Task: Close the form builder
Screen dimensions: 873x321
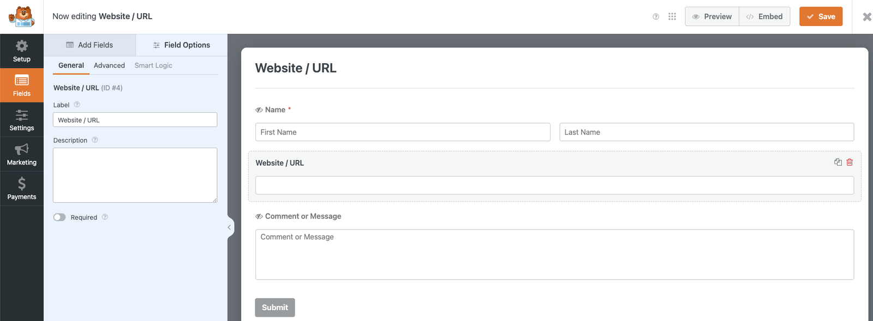Action: 866,17
